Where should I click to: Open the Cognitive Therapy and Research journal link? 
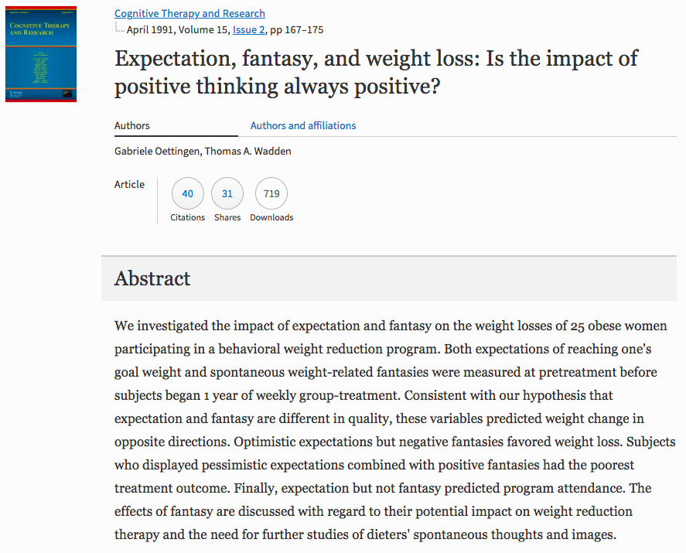pos(189,14)
